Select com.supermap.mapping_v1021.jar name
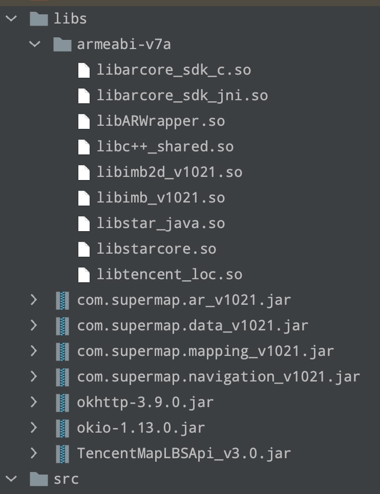 pyautogui.click(x=205, y=351)
